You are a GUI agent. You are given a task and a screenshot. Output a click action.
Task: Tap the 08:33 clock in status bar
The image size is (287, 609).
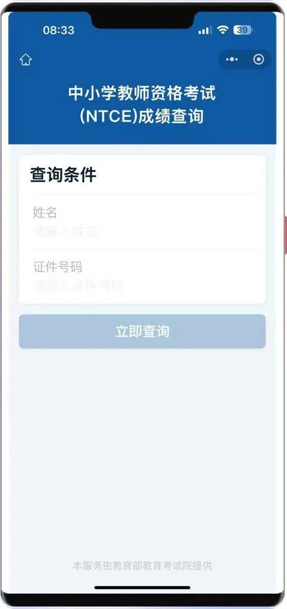(58, 30)
